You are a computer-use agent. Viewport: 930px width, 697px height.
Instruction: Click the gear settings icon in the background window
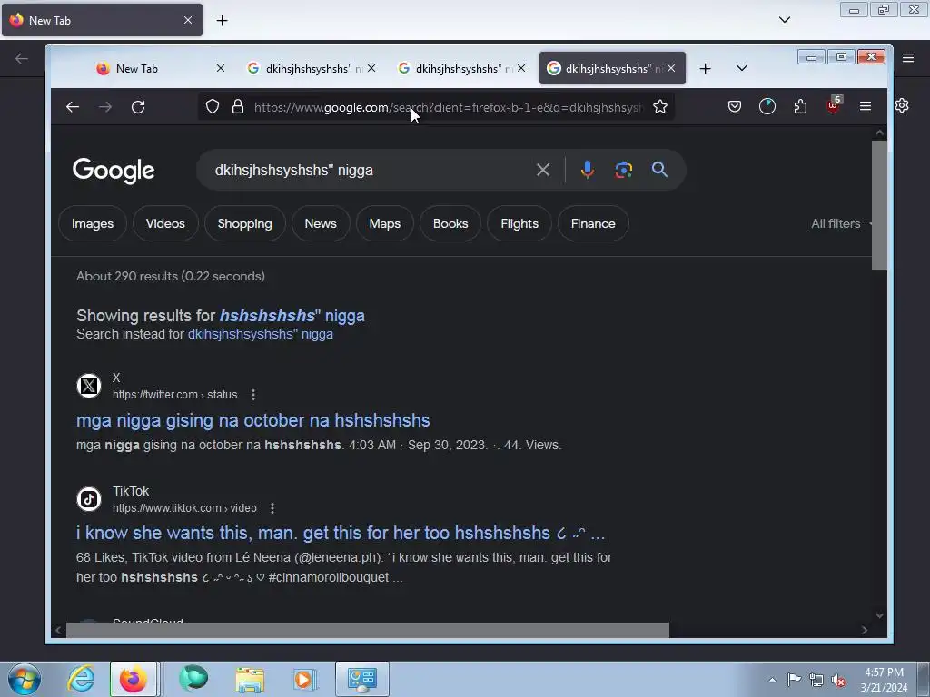click(902, 105)
